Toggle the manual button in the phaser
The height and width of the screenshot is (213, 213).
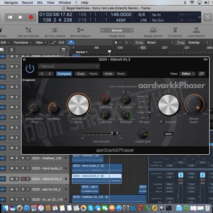coord(161,122)
